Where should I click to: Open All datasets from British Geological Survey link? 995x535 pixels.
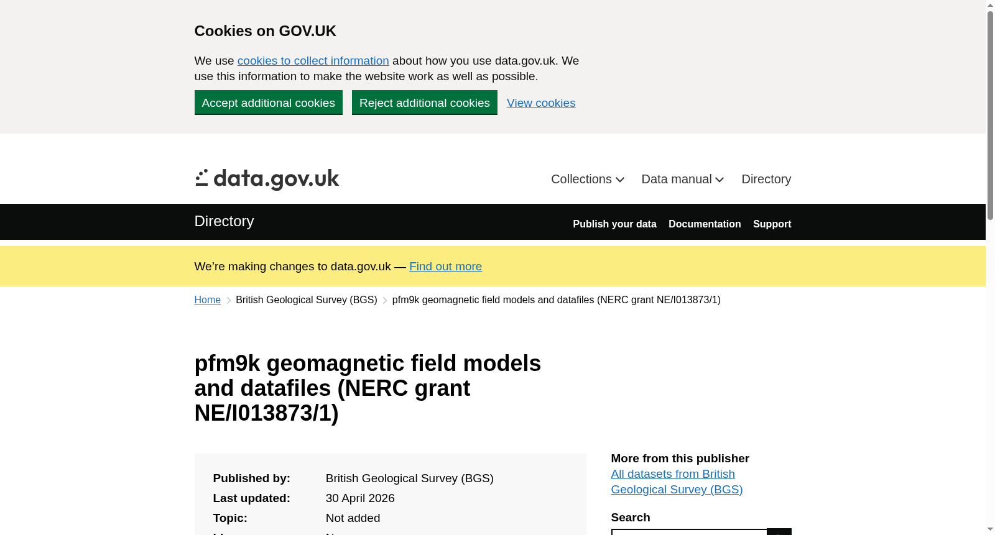pyautogui.click(x=677, y=482)
